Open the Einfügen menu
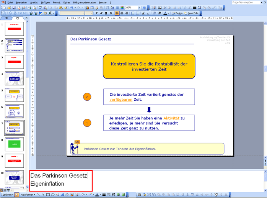The width and height of the screenshot is (267, 198). 45,2
